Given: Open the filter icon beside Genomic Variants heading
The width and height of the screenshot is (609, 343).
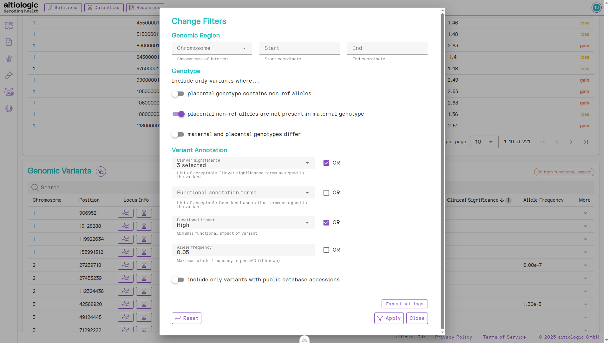Looking at the screenshot, I should [x=101, y=171].
